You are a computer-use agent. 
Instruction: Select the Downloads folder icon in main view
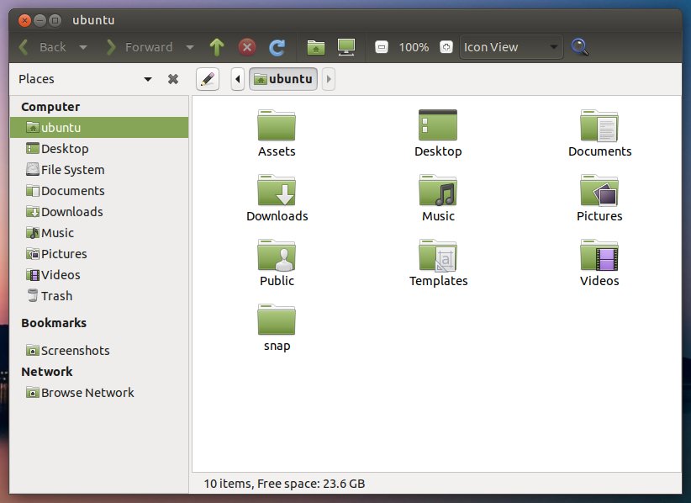(277, 190)
